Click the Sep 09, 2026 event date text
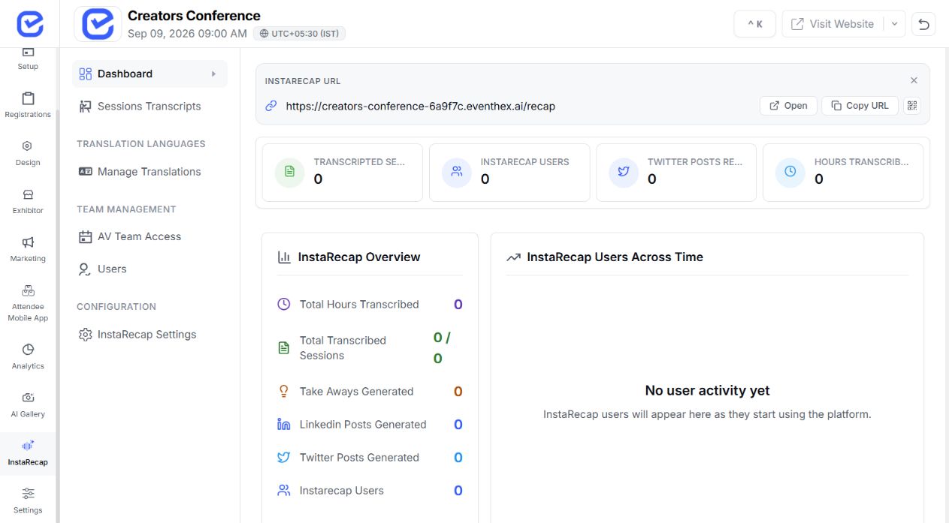Image resolution: width=949 pixels, height=523 pixels. click(x=187, y=34)
